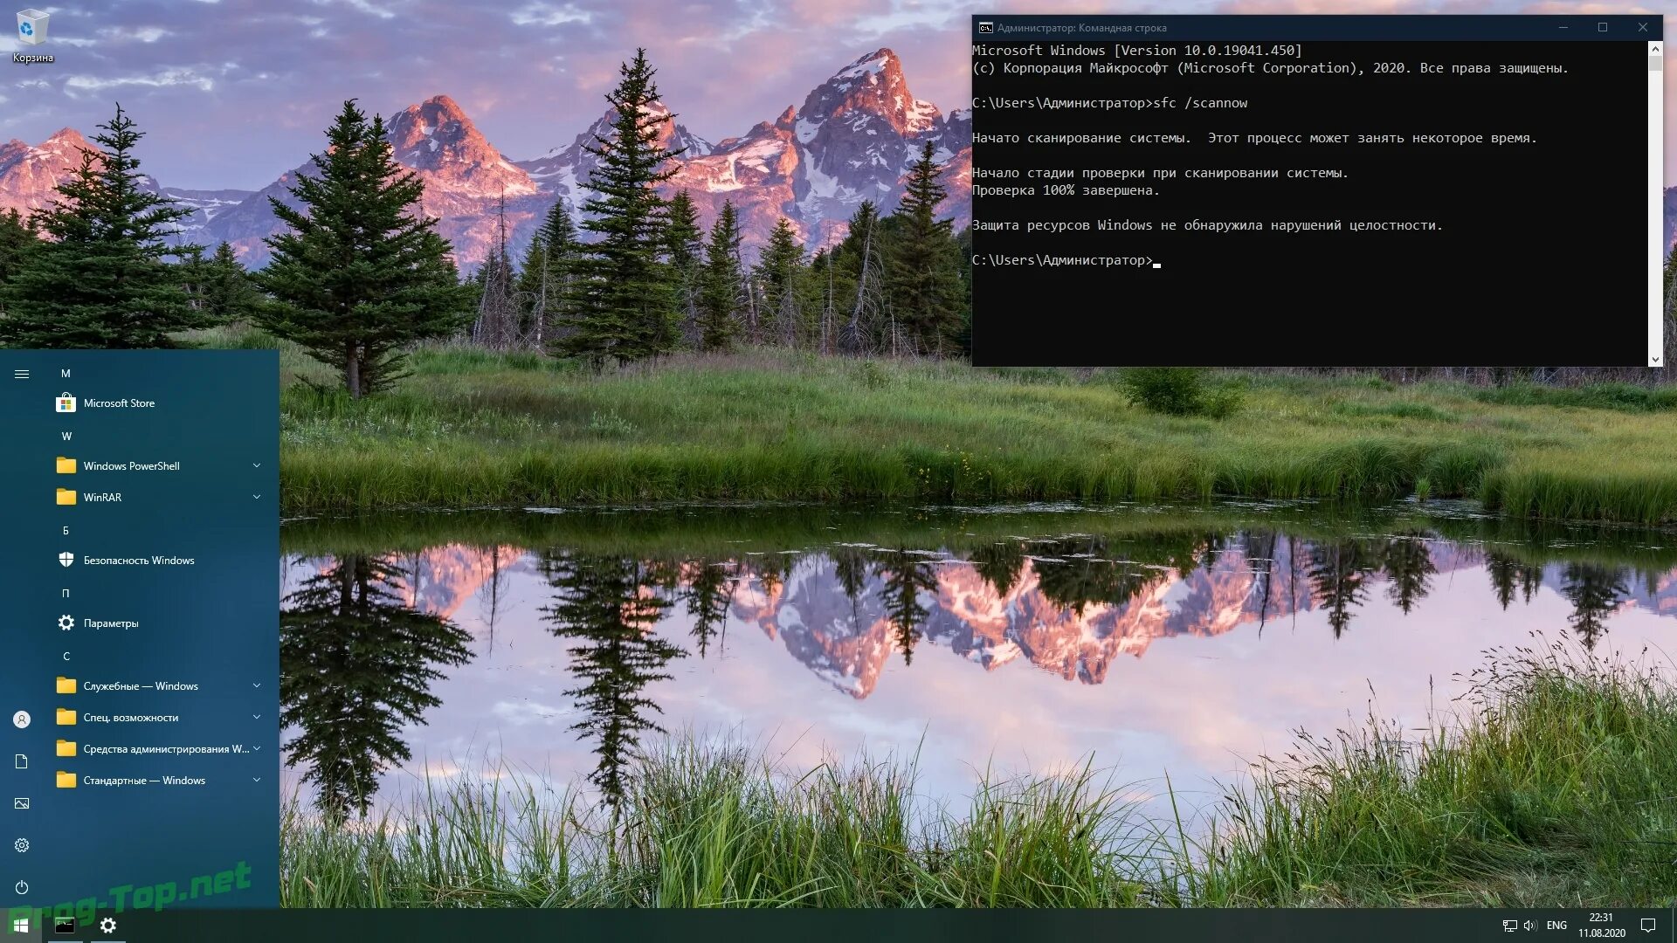Click the Power icon in Start menu
The height and width of the screenshot is (943, 1677).
coord(22,887)
